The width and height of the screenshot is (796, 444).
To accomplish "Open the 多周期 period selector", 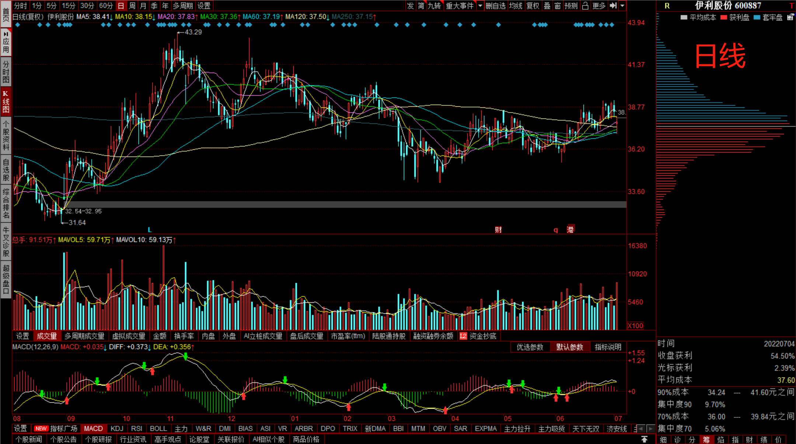I will 183,6.
